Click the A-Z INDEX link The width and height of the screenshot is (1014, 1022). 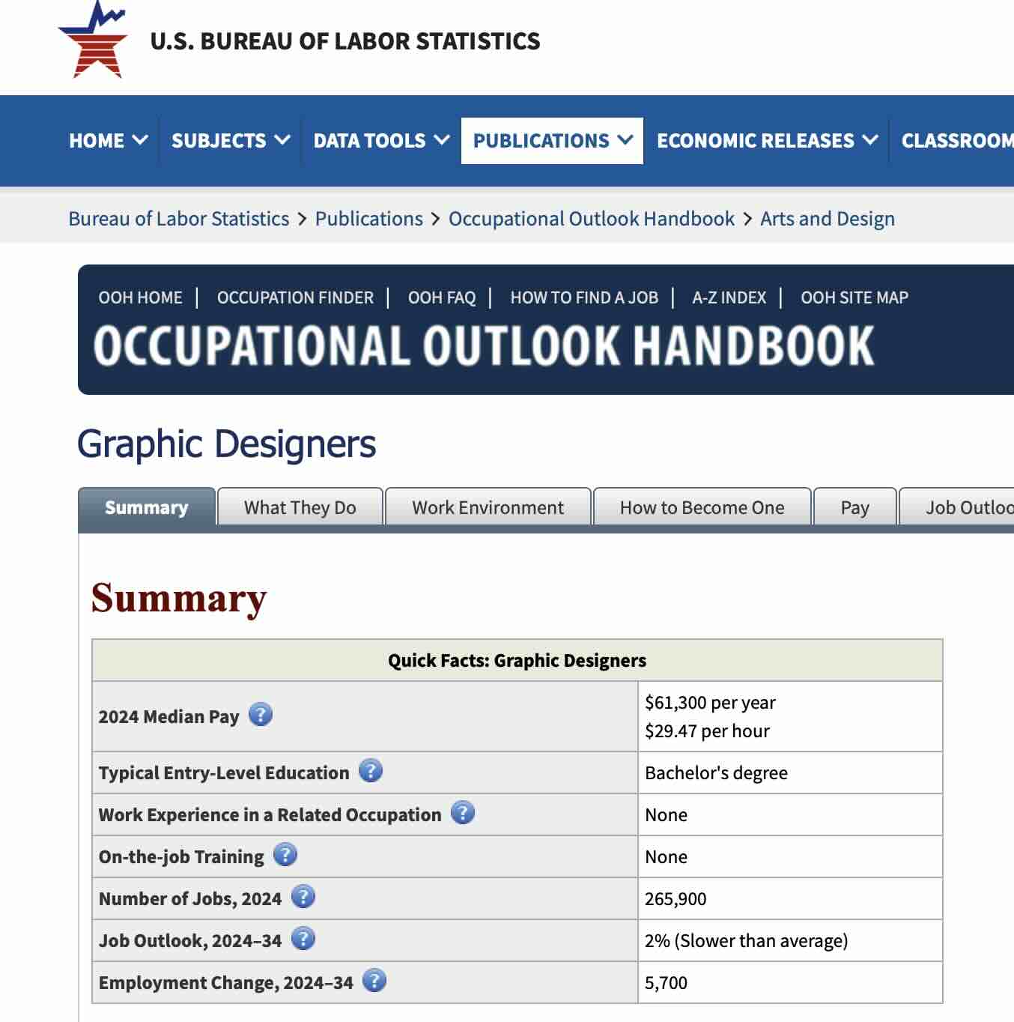[x=728, y=297]
